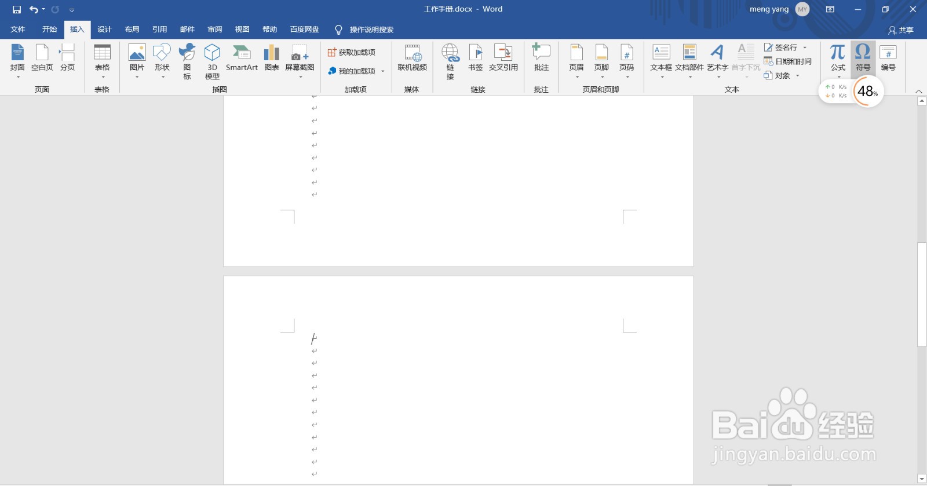
Task: Open the 文件 menu
Action: tap(18, 30)
